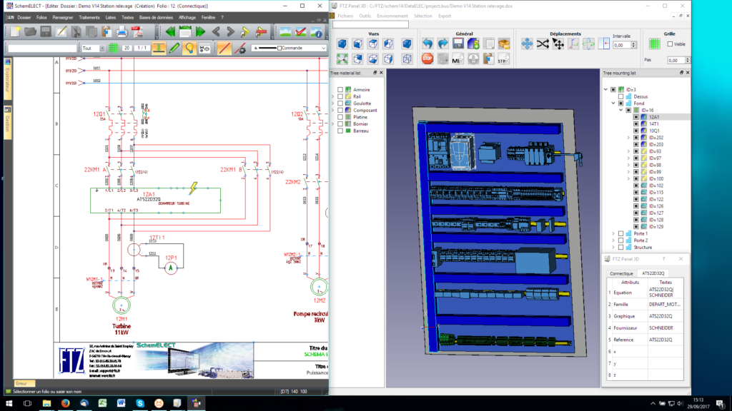Check the Porte 1 checkbox in mounting tree
Screen dimensions: 732x411
tap(621, 233)
